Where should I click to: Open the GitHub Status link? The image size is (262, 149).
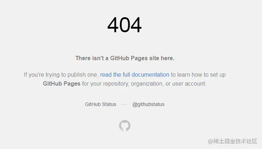click(x=100, y=104)
